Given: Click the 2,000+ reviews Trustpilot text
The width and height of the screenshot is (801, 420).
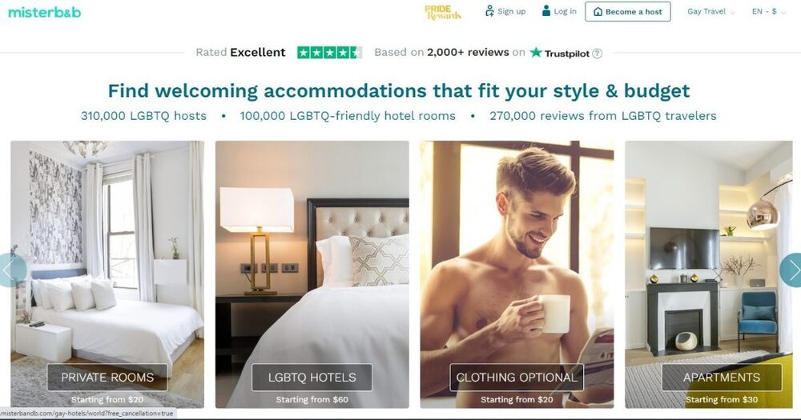Looking at the screenshot, I should [468, 52].
